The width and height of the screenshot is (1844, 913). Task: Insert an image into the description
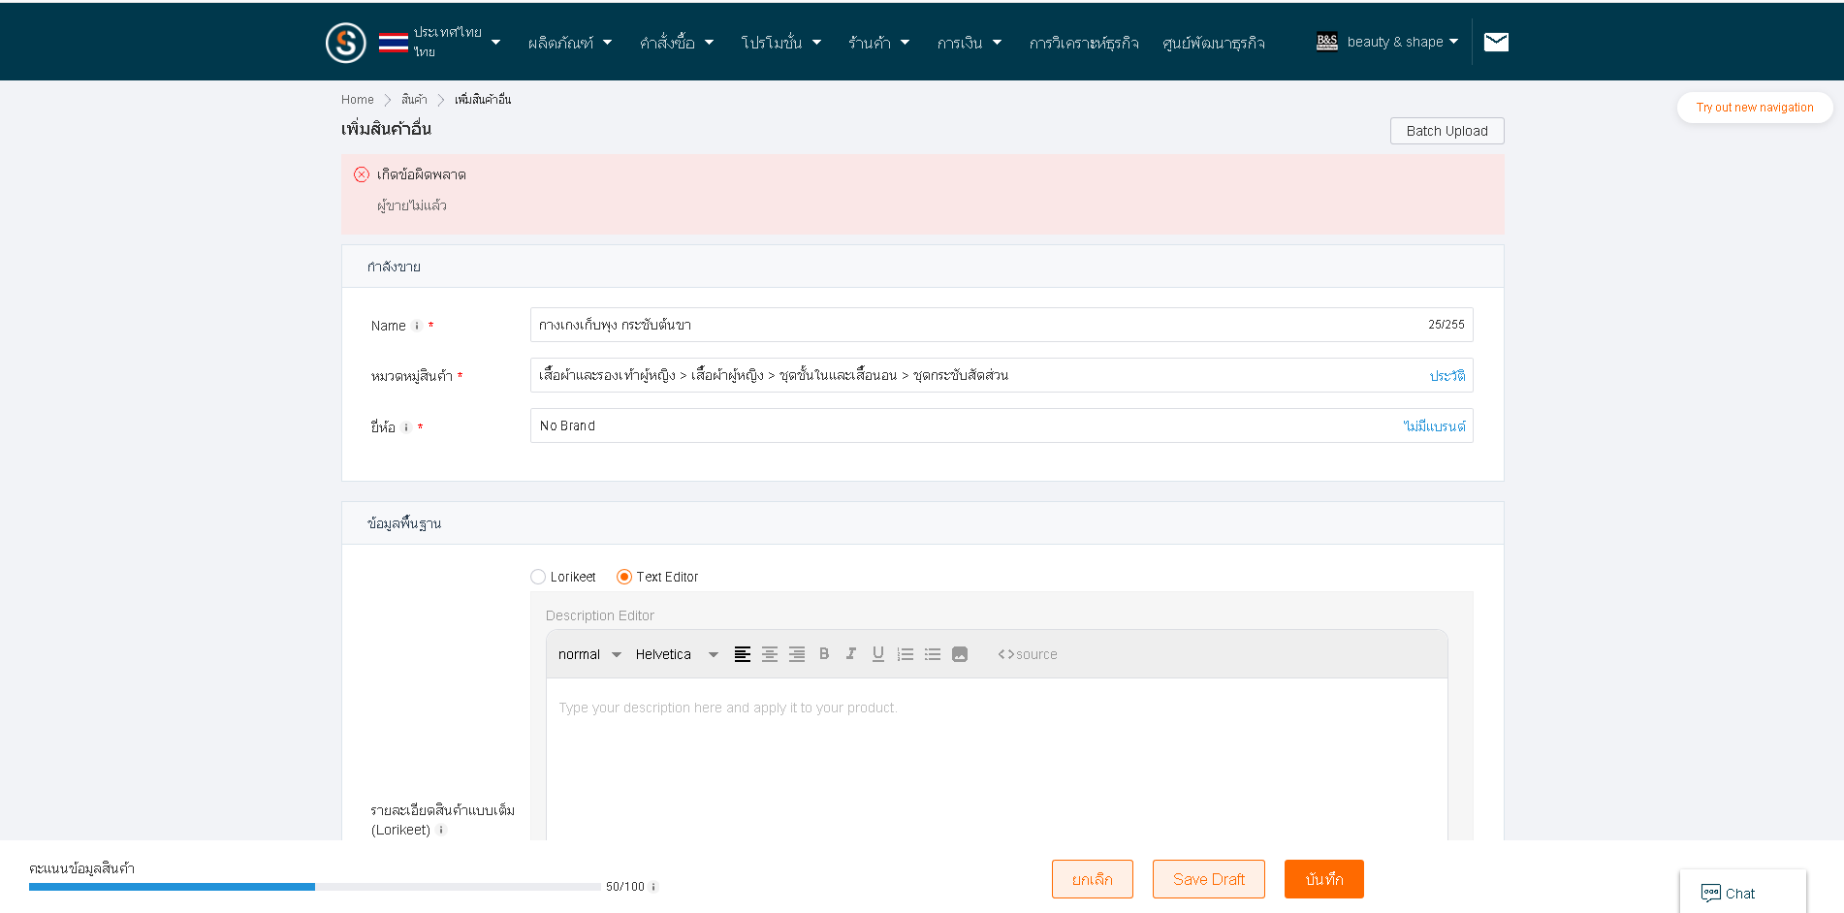point(960,654)
